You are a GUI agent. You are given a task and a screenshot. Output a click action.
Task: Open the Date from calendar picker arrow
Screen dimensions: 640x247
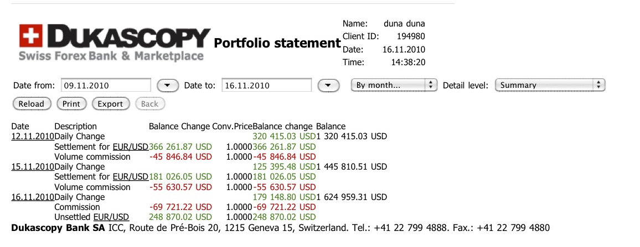[x=168, y=86]
